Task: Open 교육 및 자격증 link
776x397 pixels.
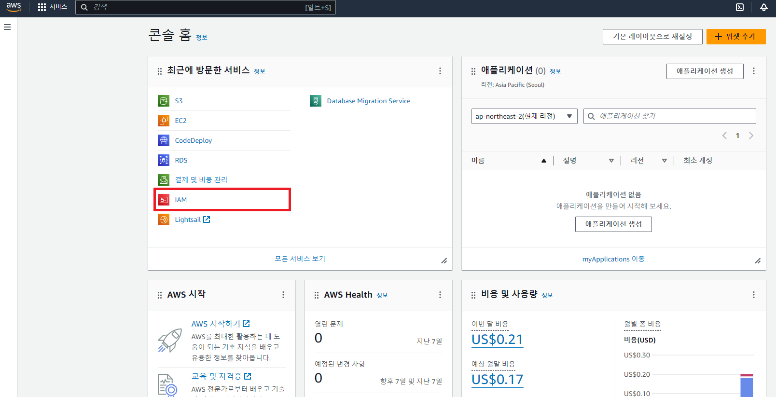Action: pos(222,376)
